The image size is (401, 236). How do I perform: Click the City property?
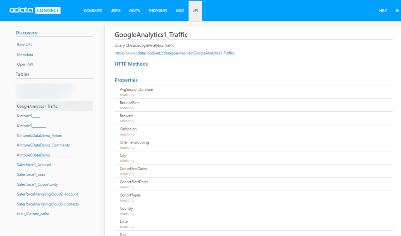(x=123, y=155)
